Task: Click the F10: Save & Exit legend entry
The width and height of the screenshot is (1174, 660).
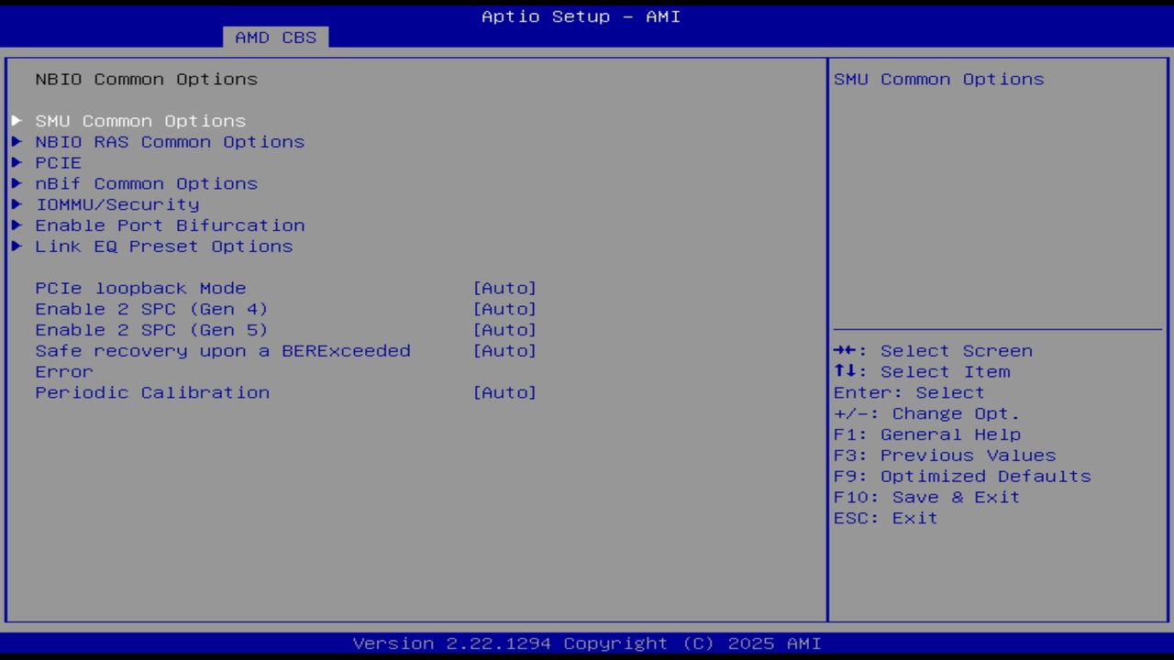Action: [926, 497]
